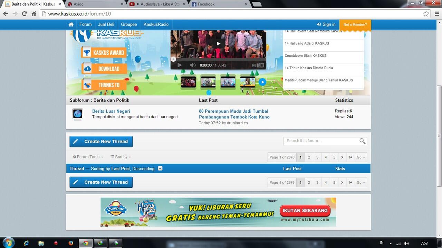The height and width of the screenshot is (248, 442).
Task: Click the browser reload icon
Action: (x=24, y=14)
